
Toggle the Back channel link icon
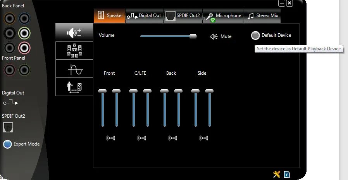pos(173,138)
